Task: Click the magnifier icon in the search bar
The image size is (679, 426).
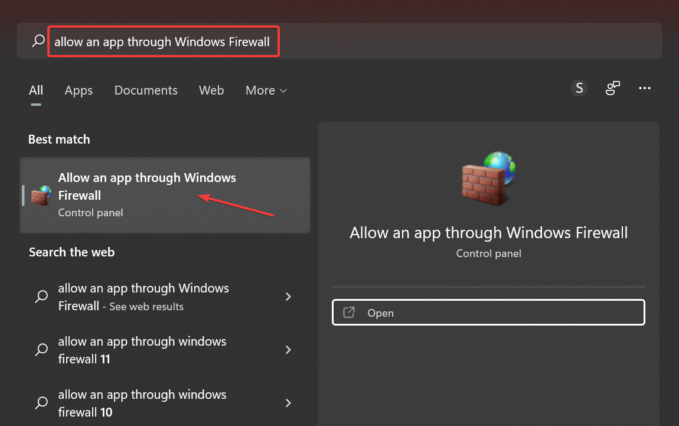Action: [x=38, y=41]
